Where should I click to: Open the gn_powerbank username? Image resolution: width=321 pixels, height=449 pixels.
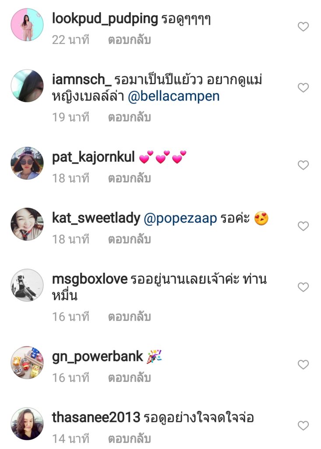coord(98,357)
